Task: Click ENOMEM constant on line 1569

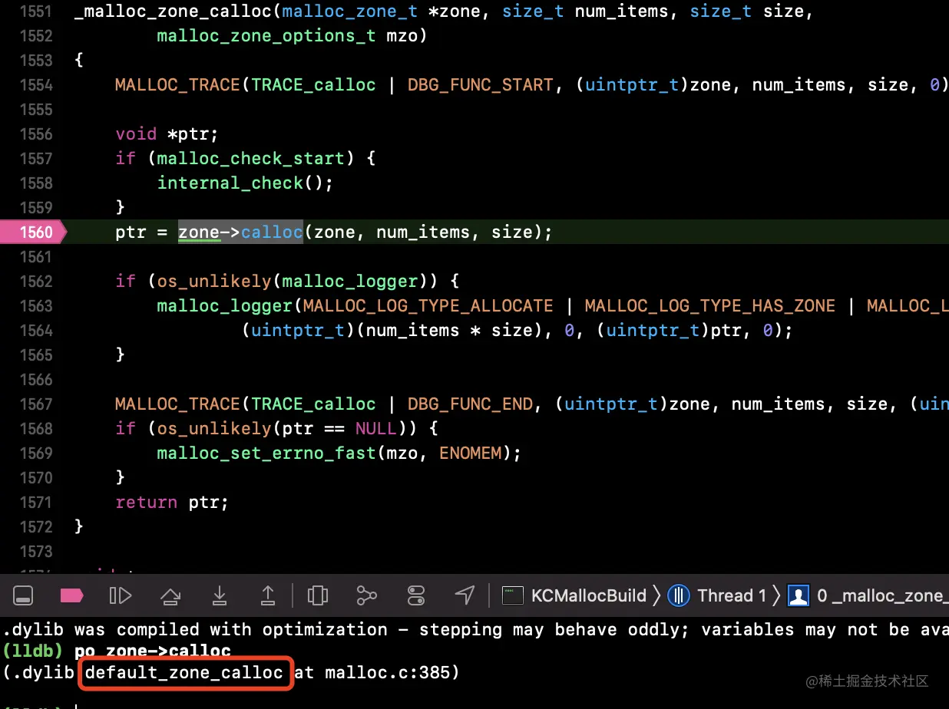Action: pos(470,453)
